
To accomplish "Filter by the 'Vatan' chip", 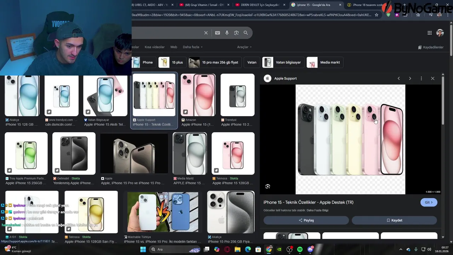I will pos(252,62).
